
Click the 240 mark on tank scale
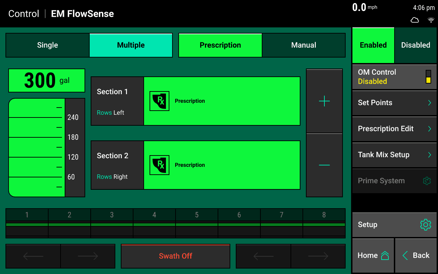(x=73, y=117)
